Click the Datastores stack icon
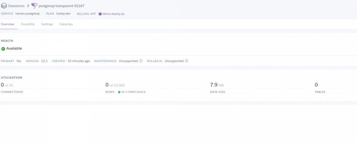The image size is (357, 143). (x=4, y=6)
